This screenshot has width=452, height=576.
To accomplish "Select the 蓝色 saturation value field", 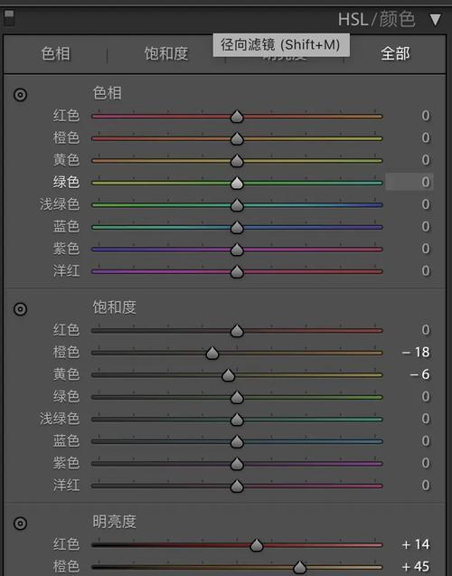I will [x=425, y=441].
